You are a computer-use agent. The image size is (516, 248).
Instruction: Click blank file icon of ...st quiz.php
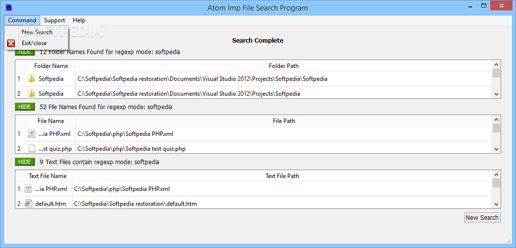click(32, 148)
